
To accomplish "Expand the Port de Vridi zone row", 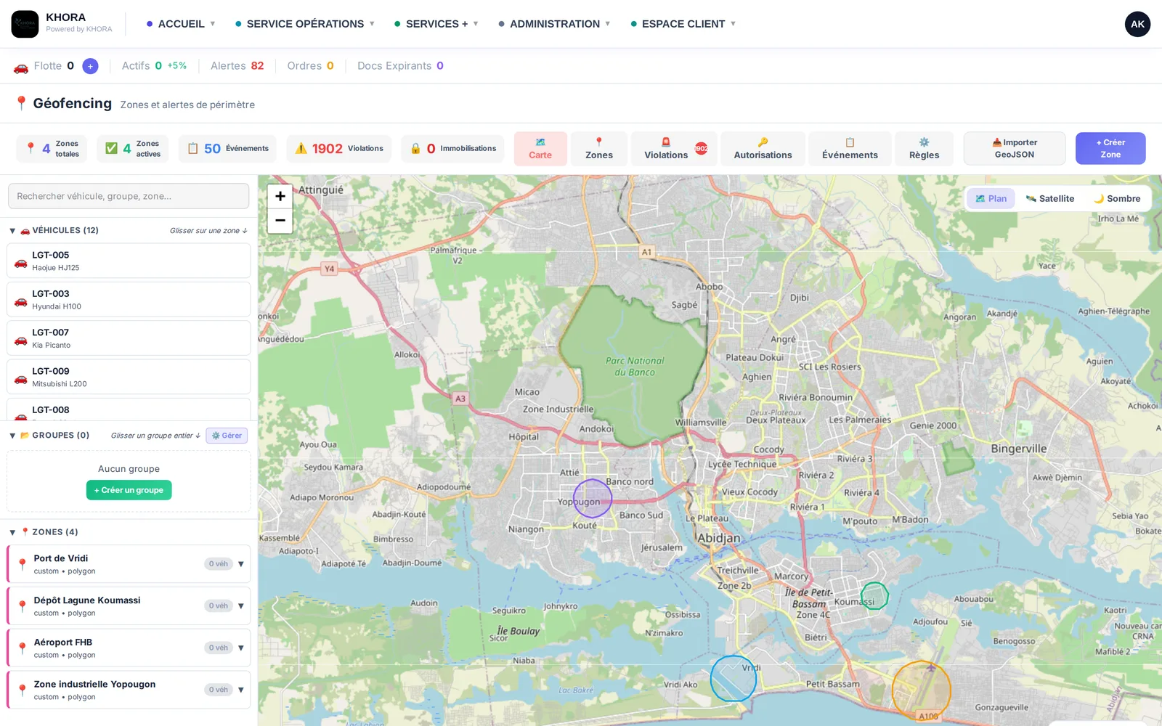I will [x=241, y=564].
